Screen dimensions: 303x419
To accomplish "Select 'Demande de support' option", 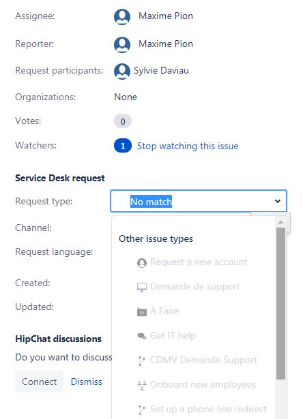I will [x=195, y=286].
